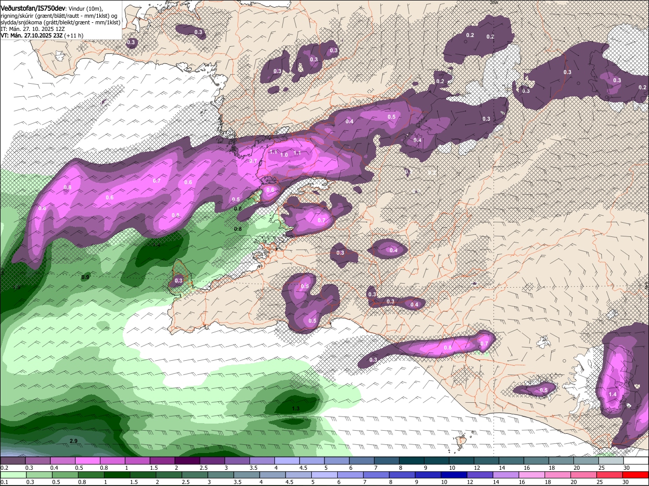Click the Veðurstofan/IS750dev title text
Screen dimensions: 649x486
(32, 8)
